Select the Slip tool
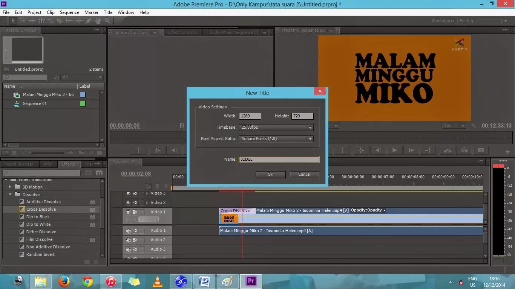Screen dimensions: 515x289 [x=69, y=21]
